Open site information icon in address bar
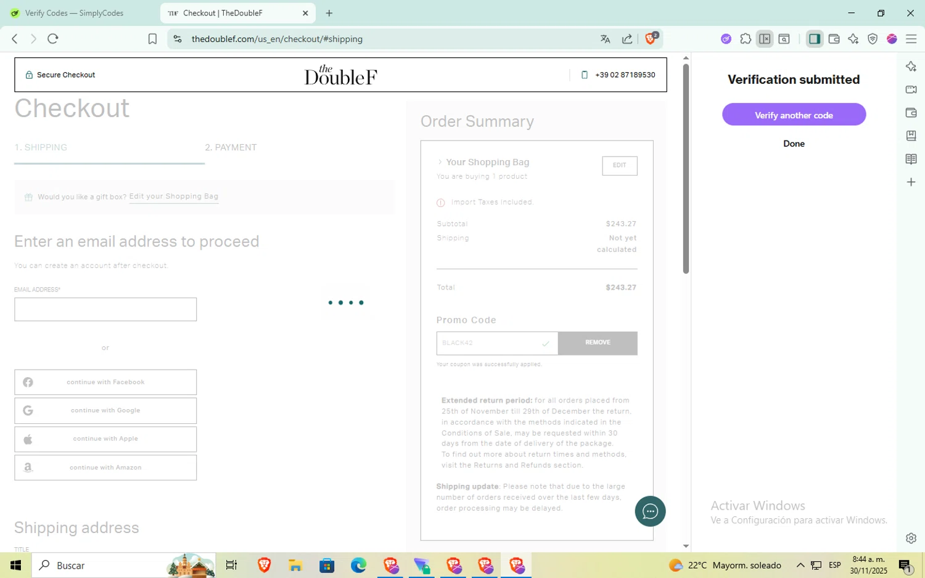Screen dimensions: 925x578 coord(178,39)
